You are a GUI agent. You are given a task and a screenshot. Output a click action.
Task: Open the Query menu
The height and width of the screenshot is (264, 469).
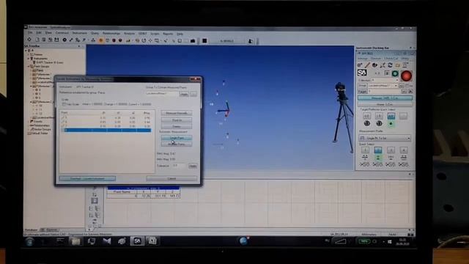click(95, 33)
